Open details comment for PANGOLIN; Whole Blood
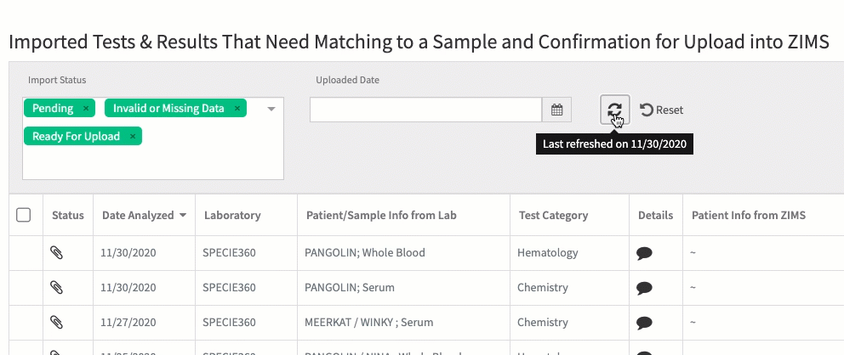Screen dimensions: 844x355 pyautogui.click(x=644, y=253)
